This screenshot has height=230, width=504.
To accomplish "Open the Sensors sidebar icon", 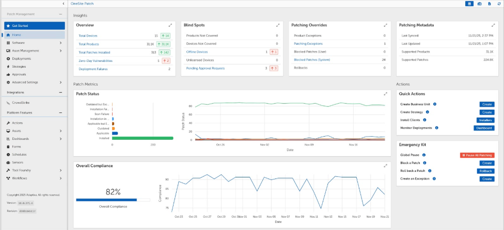I will click(8, 162).
